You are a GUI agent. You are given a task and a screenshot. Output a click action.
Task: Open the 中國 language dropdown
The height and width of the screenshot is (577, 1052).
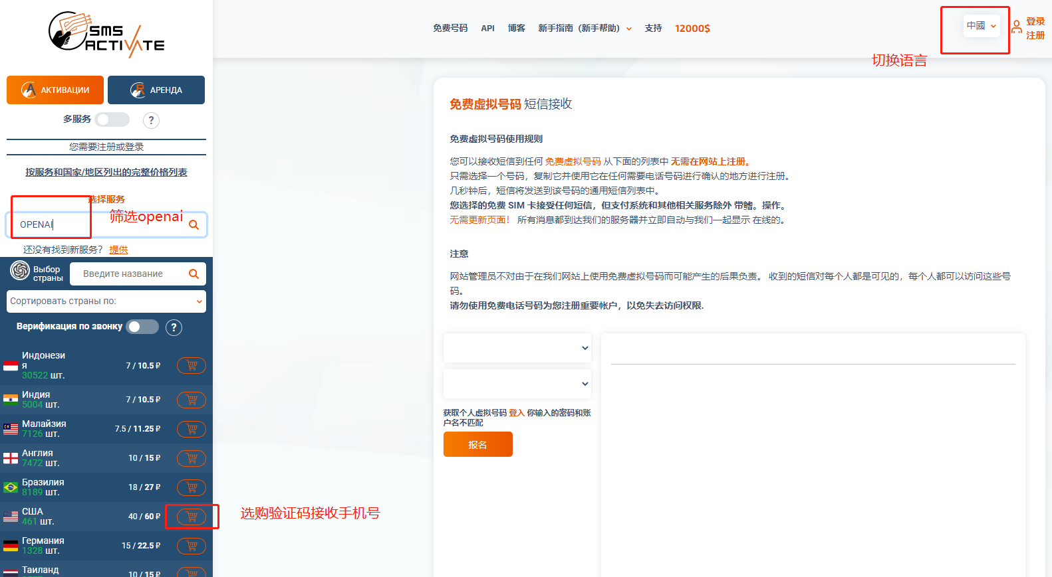982,26
